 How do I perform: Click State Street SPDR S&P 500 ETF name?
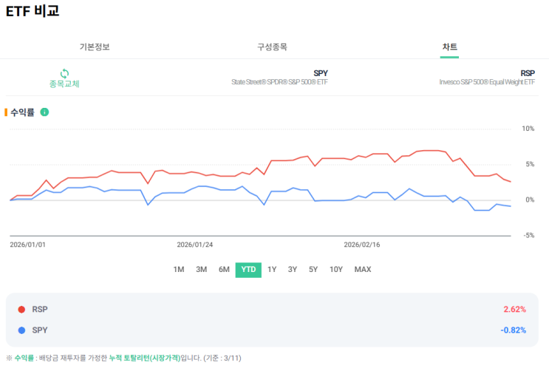[279, 82]
